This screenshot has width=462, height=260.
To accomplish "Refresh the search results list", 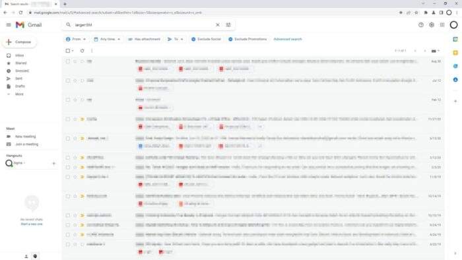I will [82, 51].
